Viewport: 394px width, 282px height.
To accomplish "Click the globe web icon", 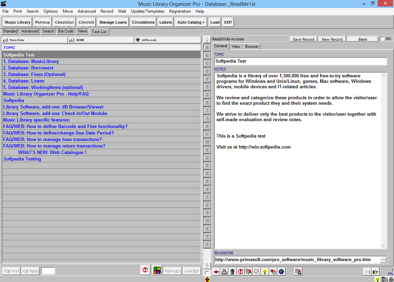I will tap(281, 271).
